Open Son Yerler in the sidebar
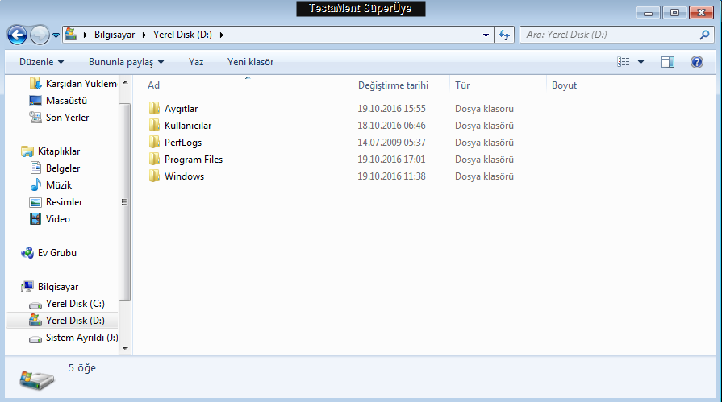The image size is (722, 402). click(59, 118)
